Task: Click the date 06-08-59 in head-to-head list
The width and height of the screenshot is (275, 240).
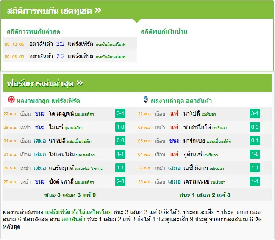Action: click(14, 56)
